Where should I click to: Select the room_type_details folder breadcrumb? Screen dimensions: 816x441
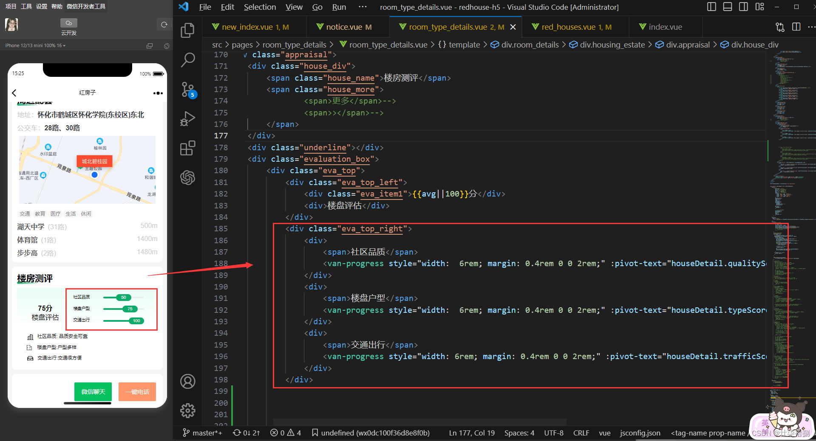(294, 45)
